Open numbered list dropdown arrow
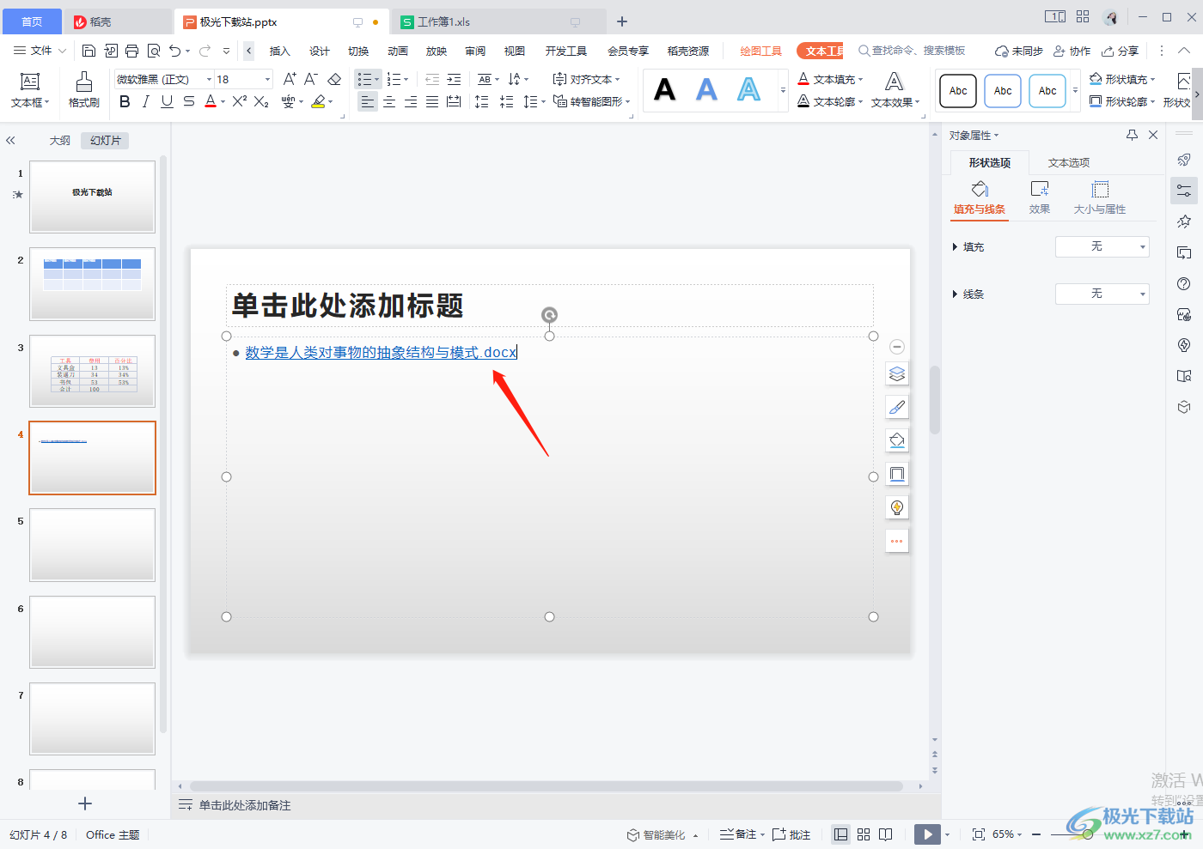Viewport: 1203px width, 849px height. 406,80
